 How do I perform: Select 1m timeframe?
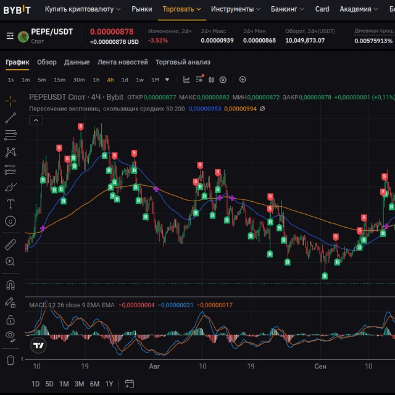click(x=26, y=80)
